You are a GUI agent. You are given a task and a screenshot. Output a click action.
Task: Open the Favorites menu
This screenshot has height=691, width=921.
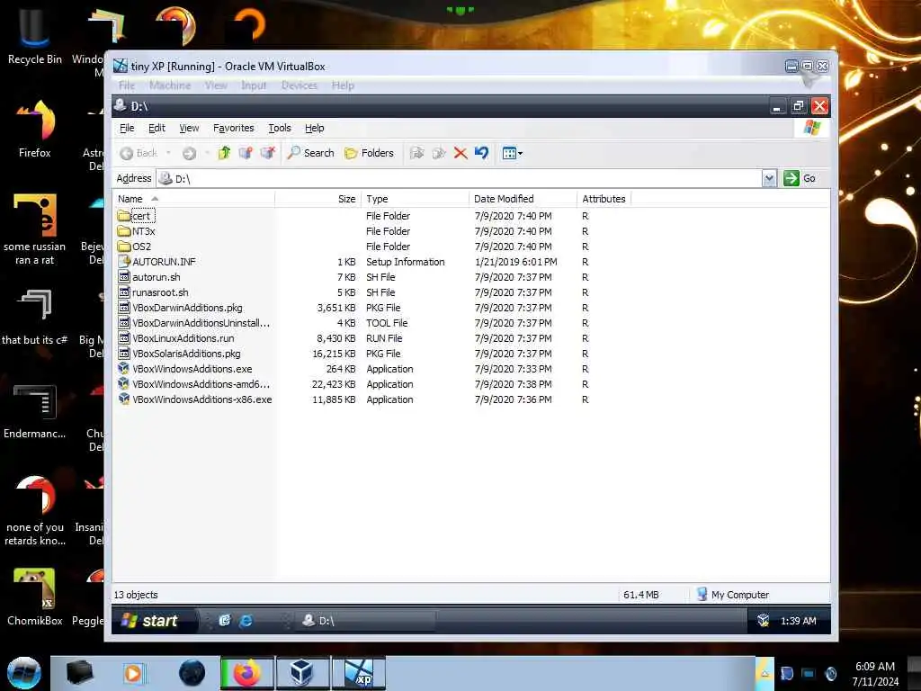[x=233, y=128]
